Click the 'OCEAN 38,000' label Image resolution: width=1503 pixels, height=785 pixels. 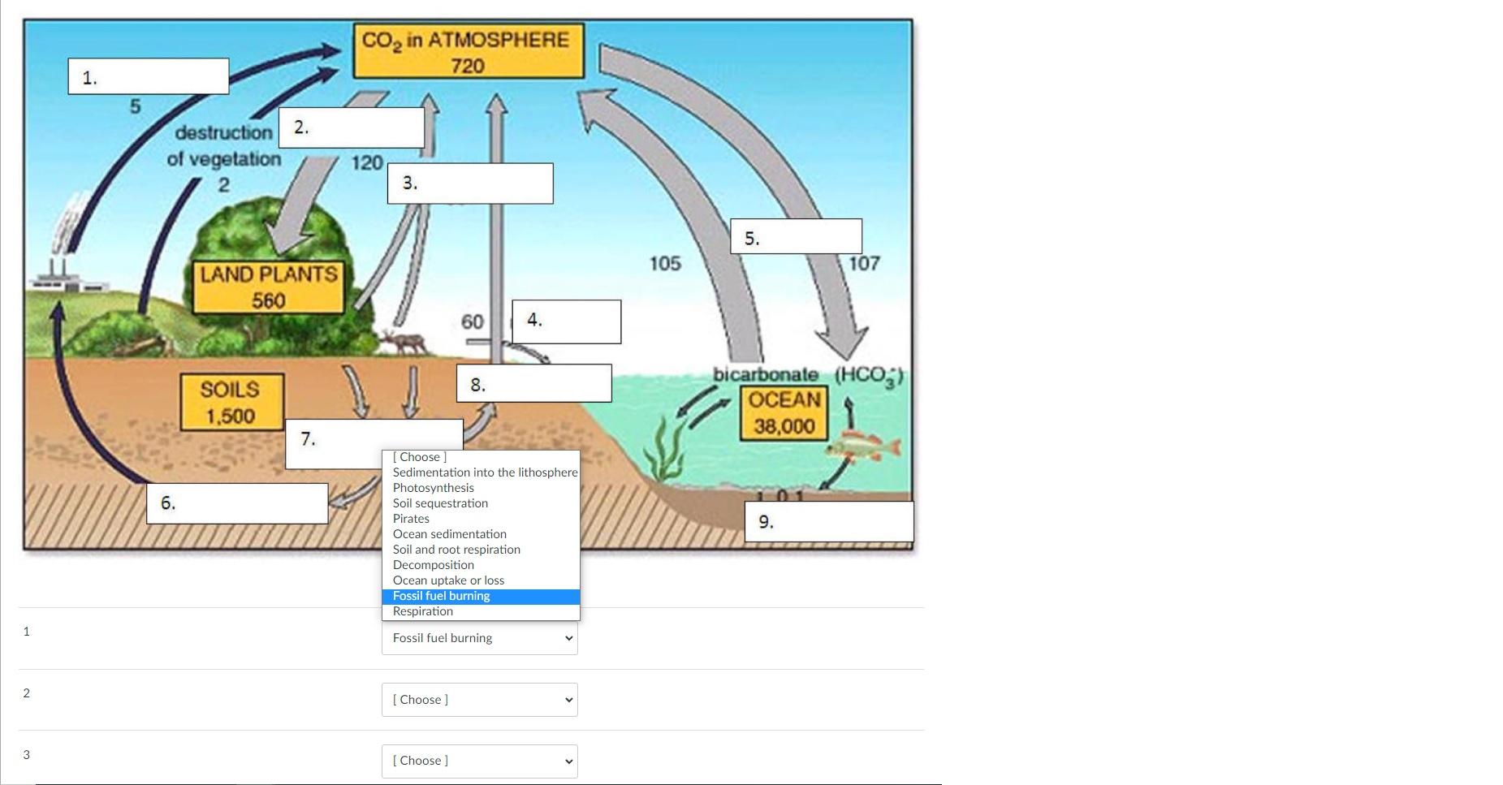(784, 413)
